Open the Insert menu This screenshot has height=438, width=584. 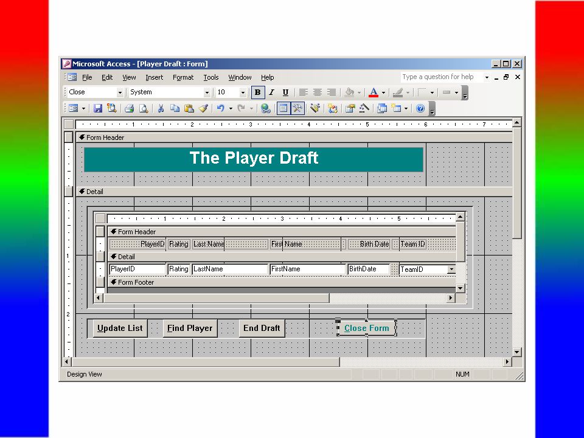click(154, 77)
